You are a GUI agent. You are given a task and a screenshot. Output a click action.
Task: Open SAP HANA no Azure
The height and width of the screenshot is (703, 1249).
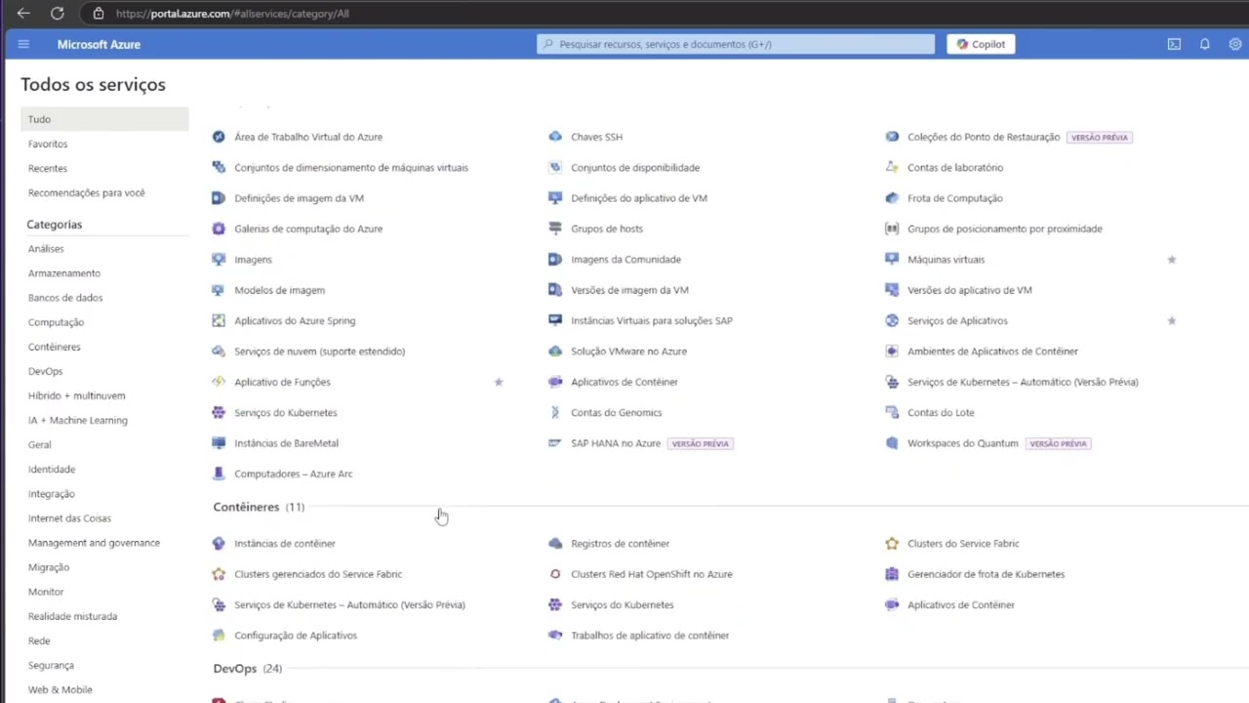(616, 443)
